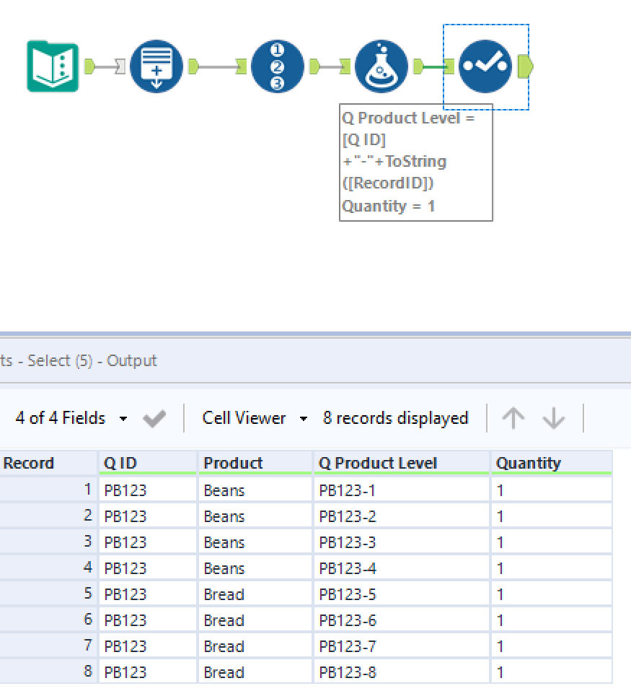Image resolution: width=631 pixels, height=699 pixels.
Task: Select the Select tool checkmark icon
Action: click(x=485, y=66)
